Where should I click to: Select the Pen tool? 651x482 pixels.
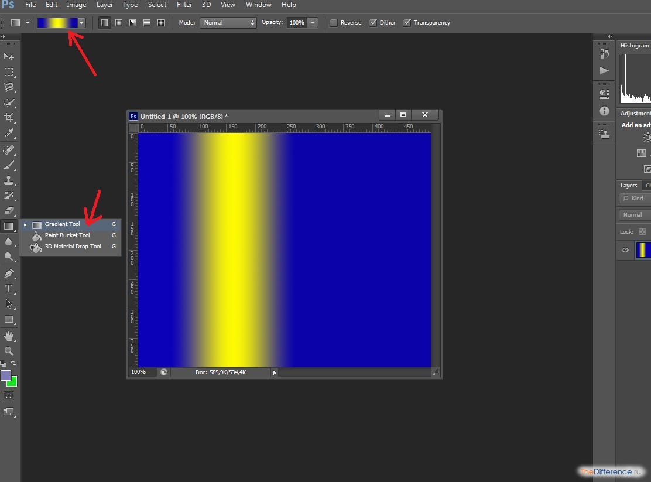coord(9,274)
